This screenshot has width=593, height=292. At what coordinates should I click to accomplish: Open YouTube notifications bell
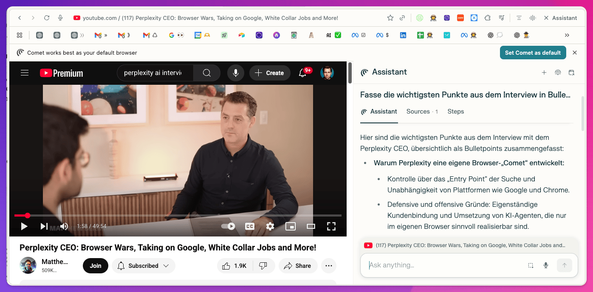(x=302, y=73)
